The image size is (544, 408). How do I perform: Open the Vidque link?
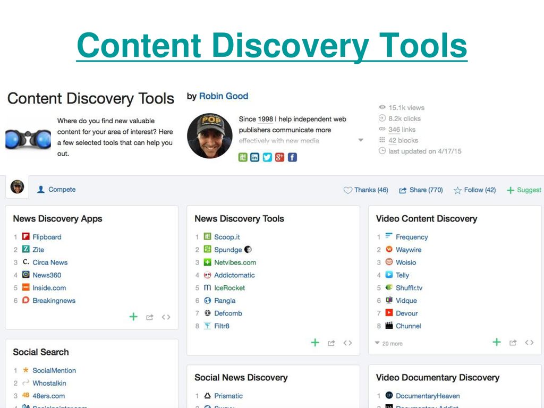tap(406, 301)
